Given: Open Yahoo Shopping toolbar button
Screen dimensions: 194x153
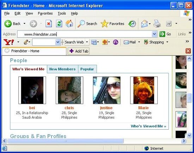Looking at the screenshot, I should (154, 42).
